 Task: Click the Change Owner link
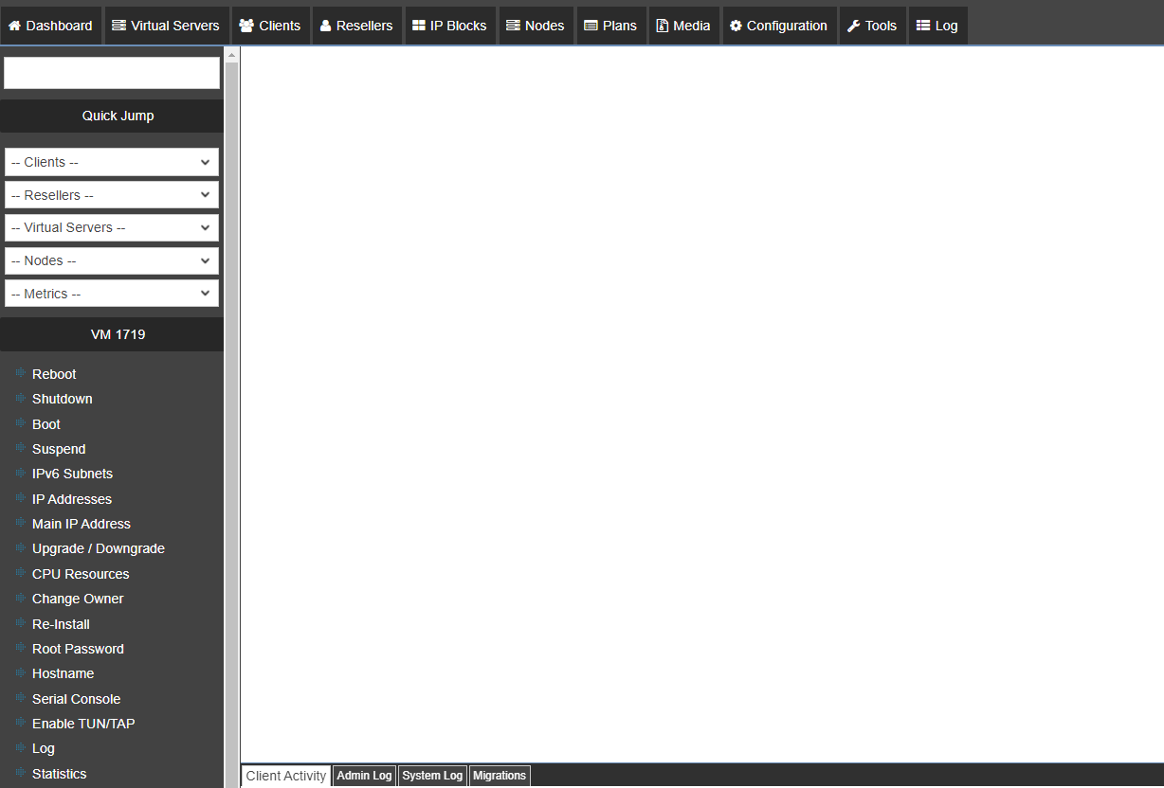(78, 599)
